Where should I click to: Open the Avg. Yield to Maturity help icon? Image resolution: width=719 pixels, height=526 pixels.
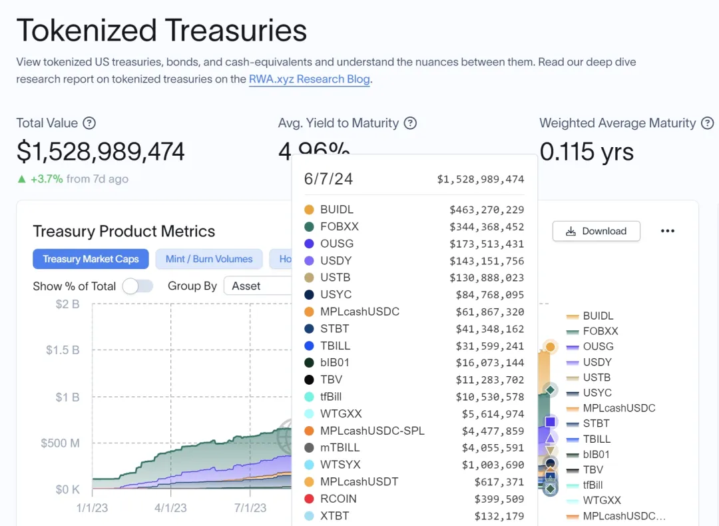pyautogui.click(x=410, y=123)
